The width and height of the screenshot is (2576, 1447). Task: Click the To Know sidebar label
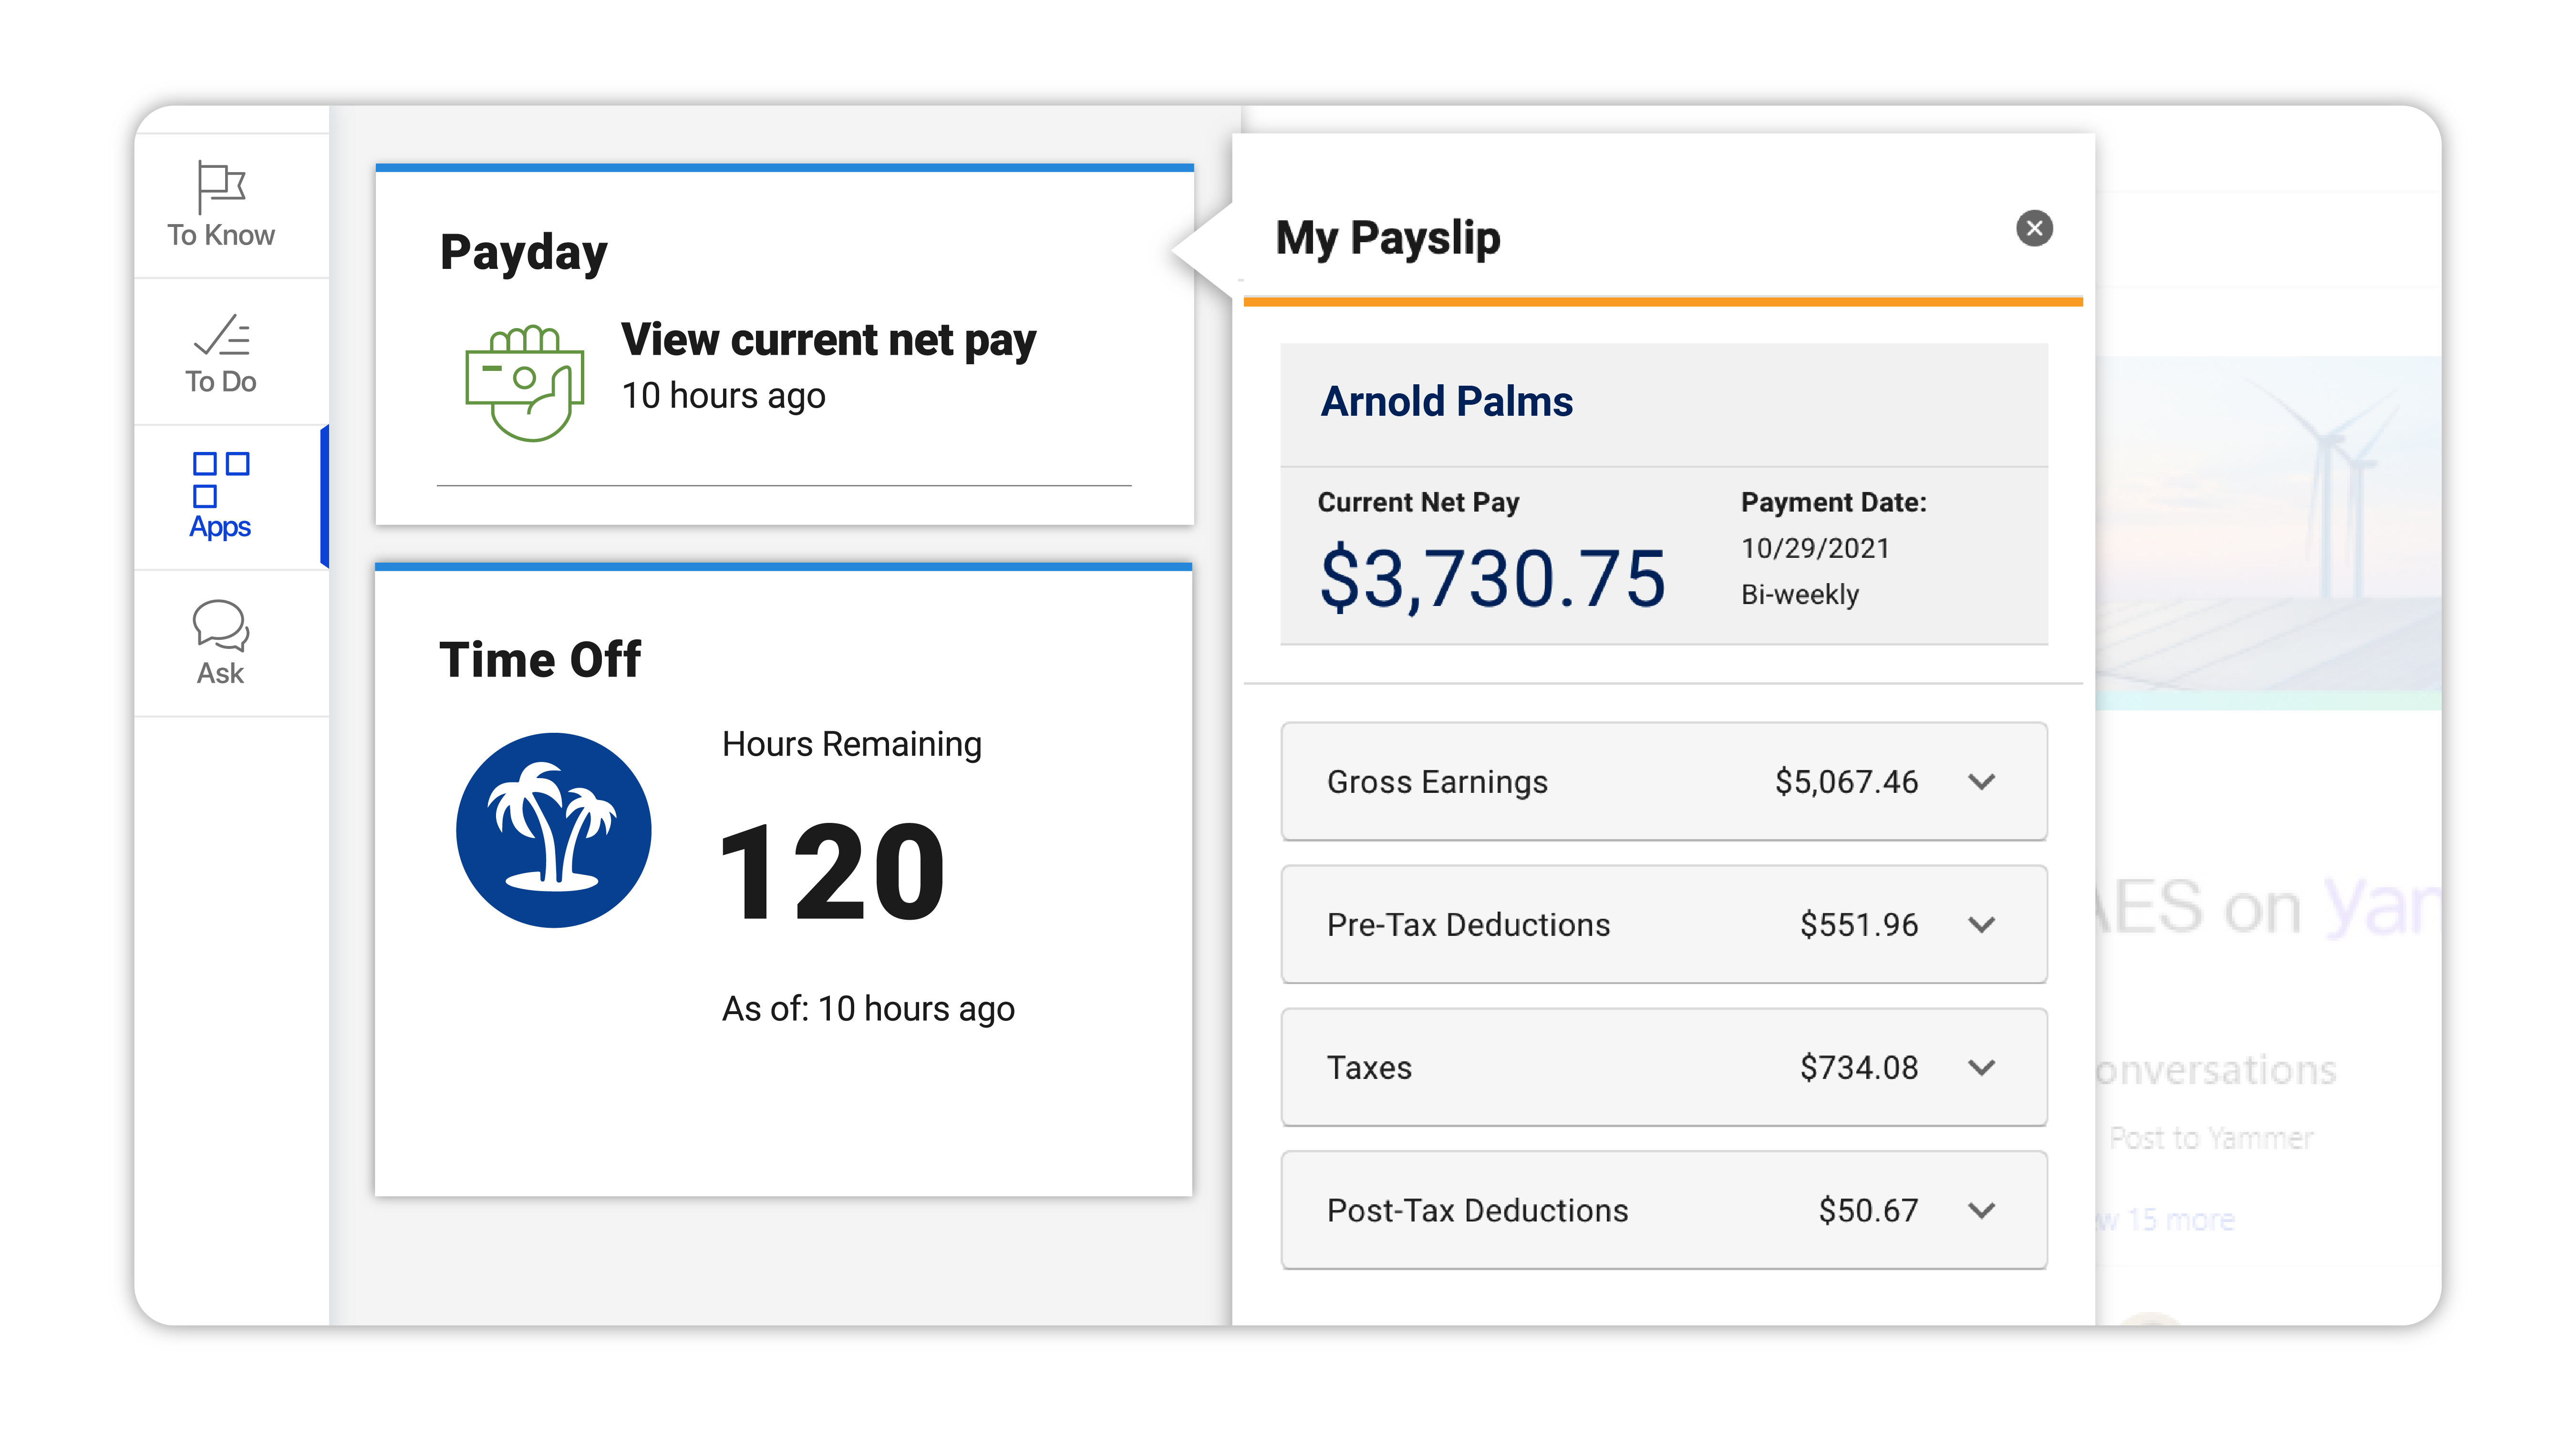[x=220, y=235]
